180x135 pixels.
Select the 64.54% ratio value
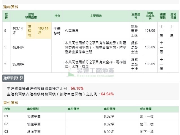[107, 94]
